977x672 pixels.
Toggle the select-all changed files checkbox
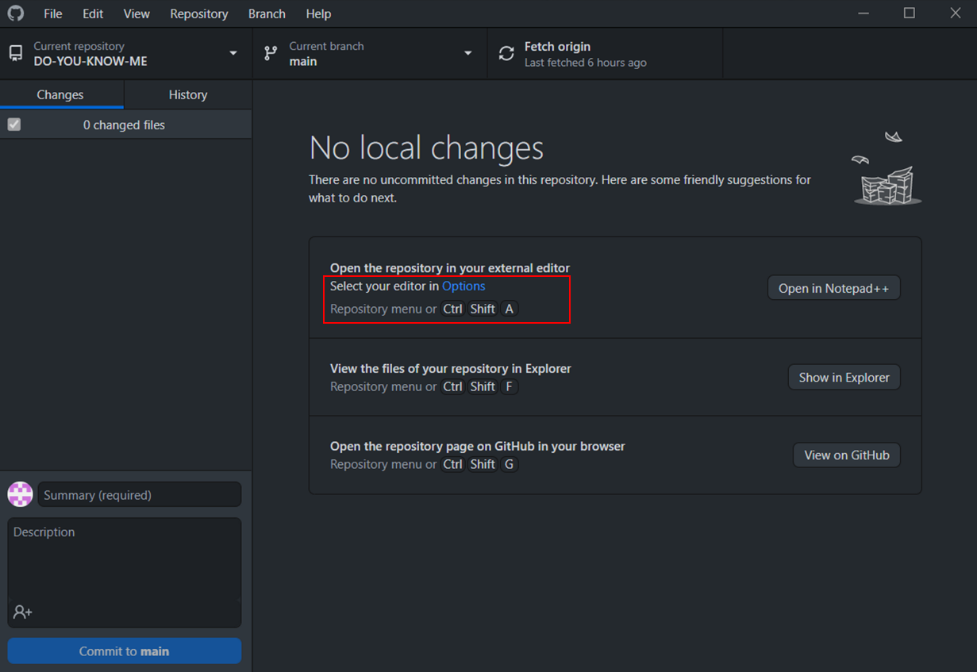[x=14, y=125]
